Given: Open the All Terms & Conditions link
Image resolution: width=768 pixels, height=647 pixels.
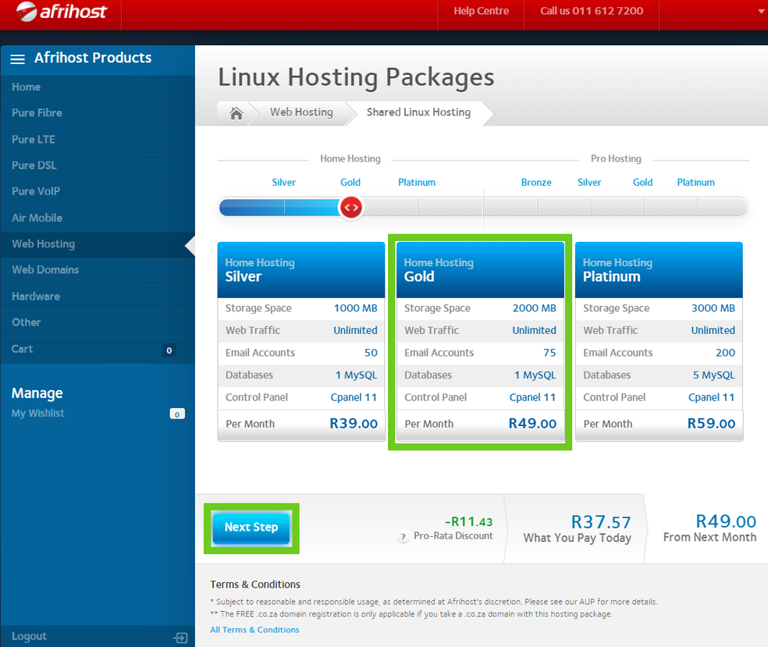Looking at the screenshot, I should click(254, 630).
